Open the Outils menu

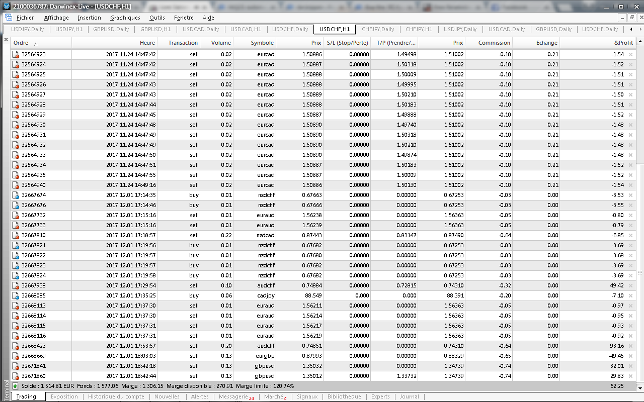pyautogui.click(x=157, y=18)
